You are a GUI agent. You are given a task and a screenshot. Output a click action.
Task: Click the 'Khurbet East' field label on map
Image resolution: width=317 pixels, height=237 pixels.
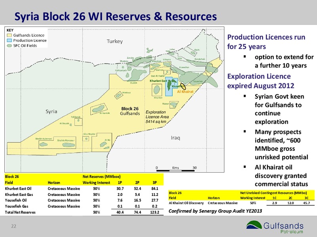tap(158, 81)
